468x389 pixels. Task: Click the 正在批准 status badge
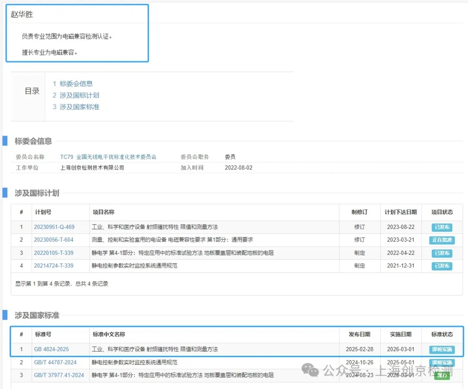coord(442,240)
